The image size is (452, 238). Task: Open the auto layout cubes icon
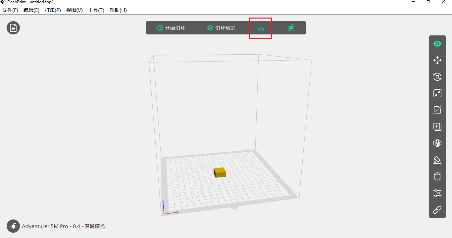coord(437,143)
